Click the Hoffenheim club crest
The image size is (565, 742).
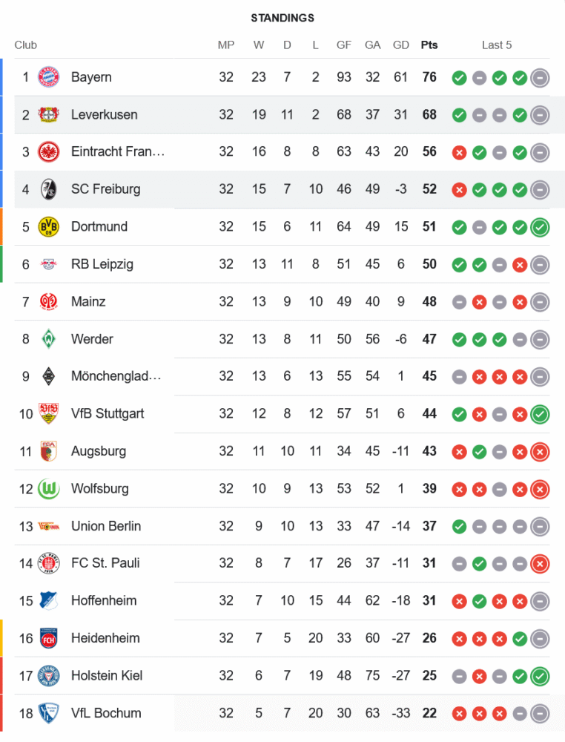(48, 600)
